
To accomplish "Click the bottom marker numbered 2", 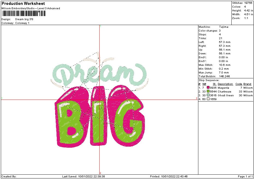I will pyautogui.click(x=100, y=173).
